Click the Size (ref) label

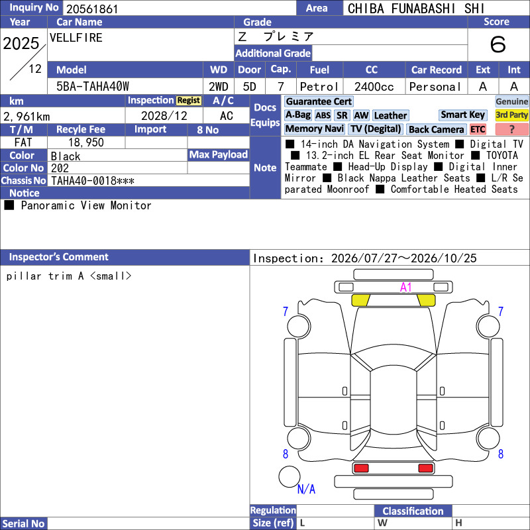[273, 523]
